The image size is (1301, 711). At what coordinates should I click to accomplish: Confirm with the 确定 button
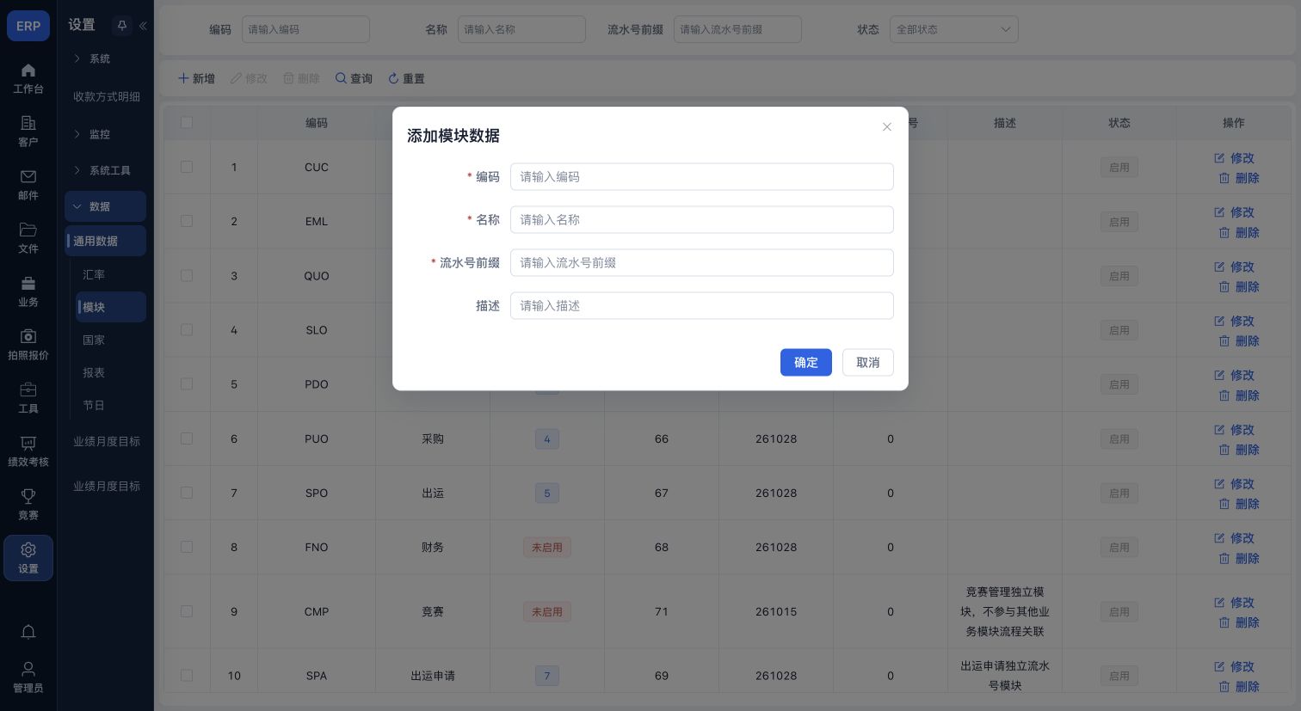(x=806, y=362)
